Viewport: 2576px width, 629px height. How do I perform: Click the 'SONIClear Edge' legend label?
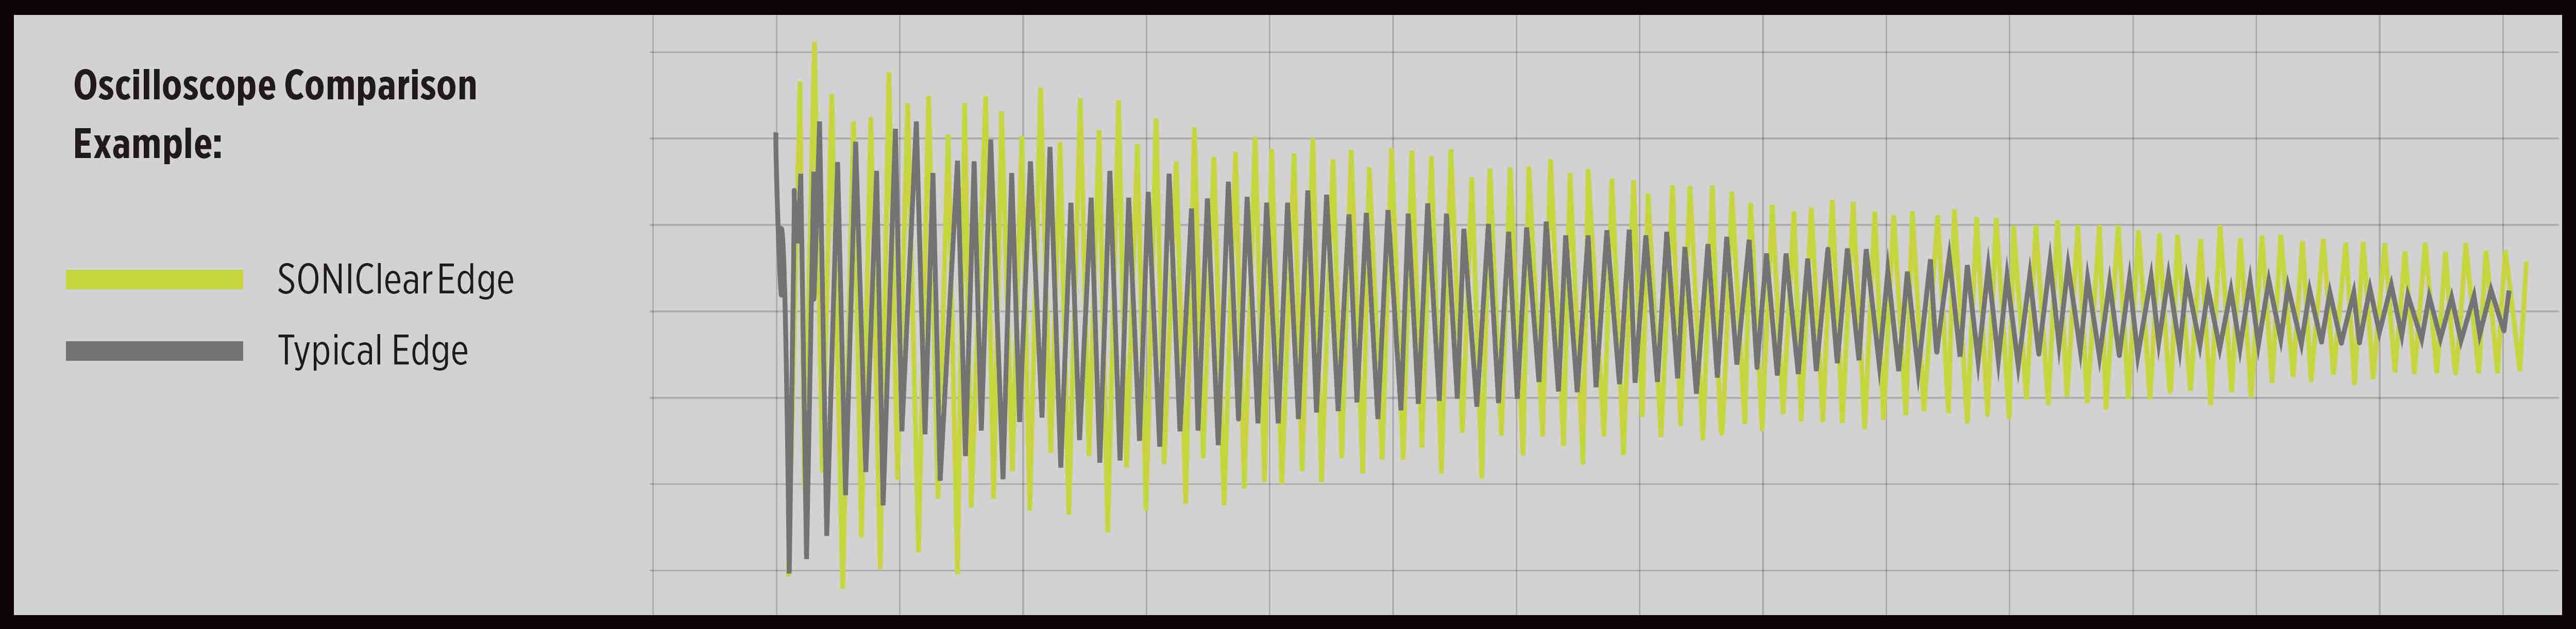[x=395, y=279]
